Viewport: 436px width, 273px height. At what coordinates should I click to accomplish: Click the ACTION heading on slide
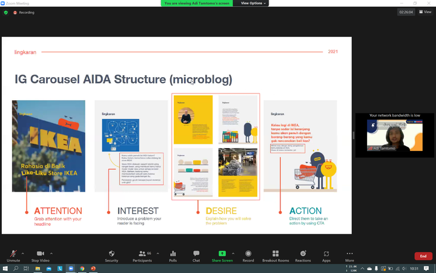306,211
